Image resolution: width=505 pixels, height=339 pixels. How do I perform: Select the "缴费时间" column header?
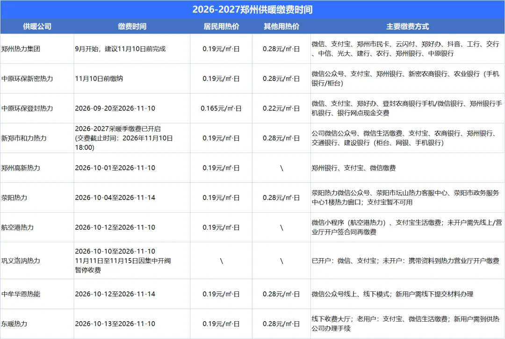(132, 26)
